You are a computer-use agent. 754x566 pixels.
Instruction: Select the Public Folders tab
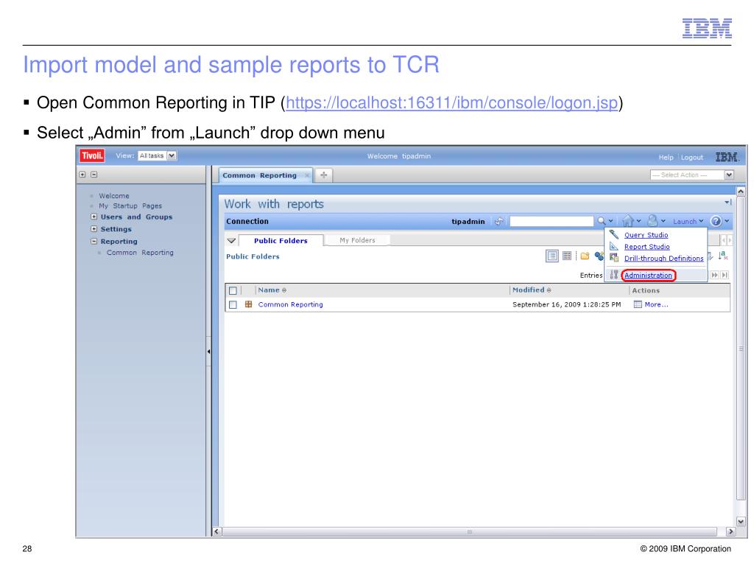click(x=281, y=241)
